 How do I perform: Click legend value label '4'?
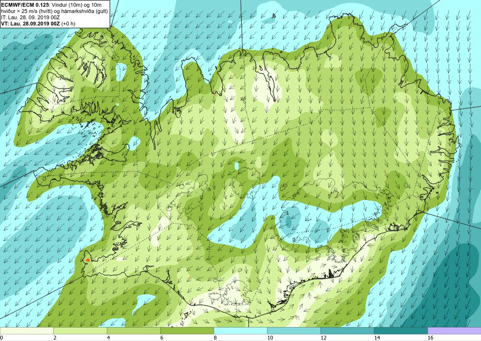(x=108, y=338)
